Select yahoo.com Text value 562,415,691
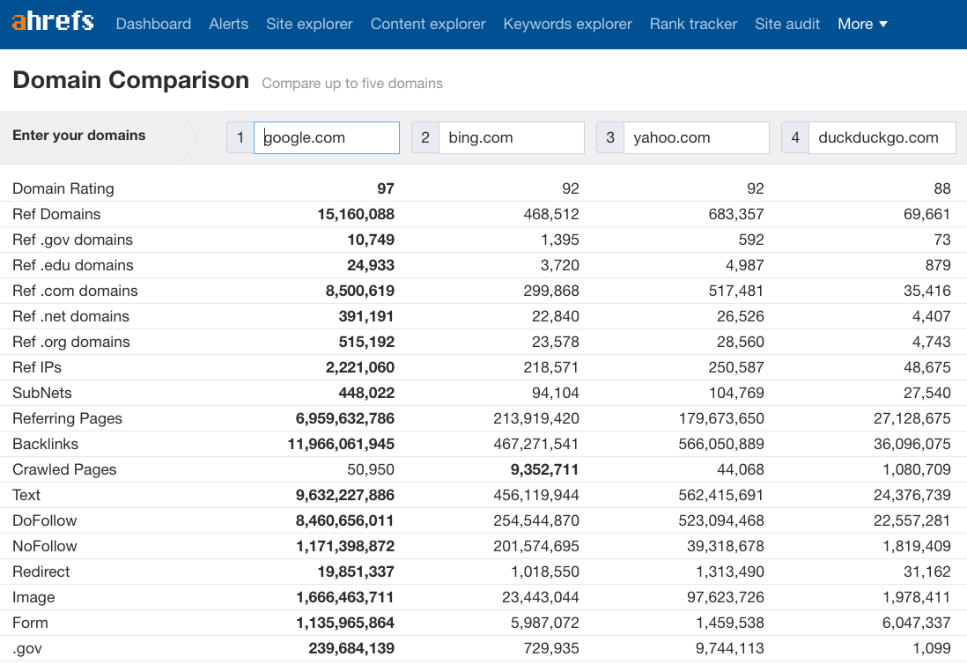967x664 pixels. [721, 495]
